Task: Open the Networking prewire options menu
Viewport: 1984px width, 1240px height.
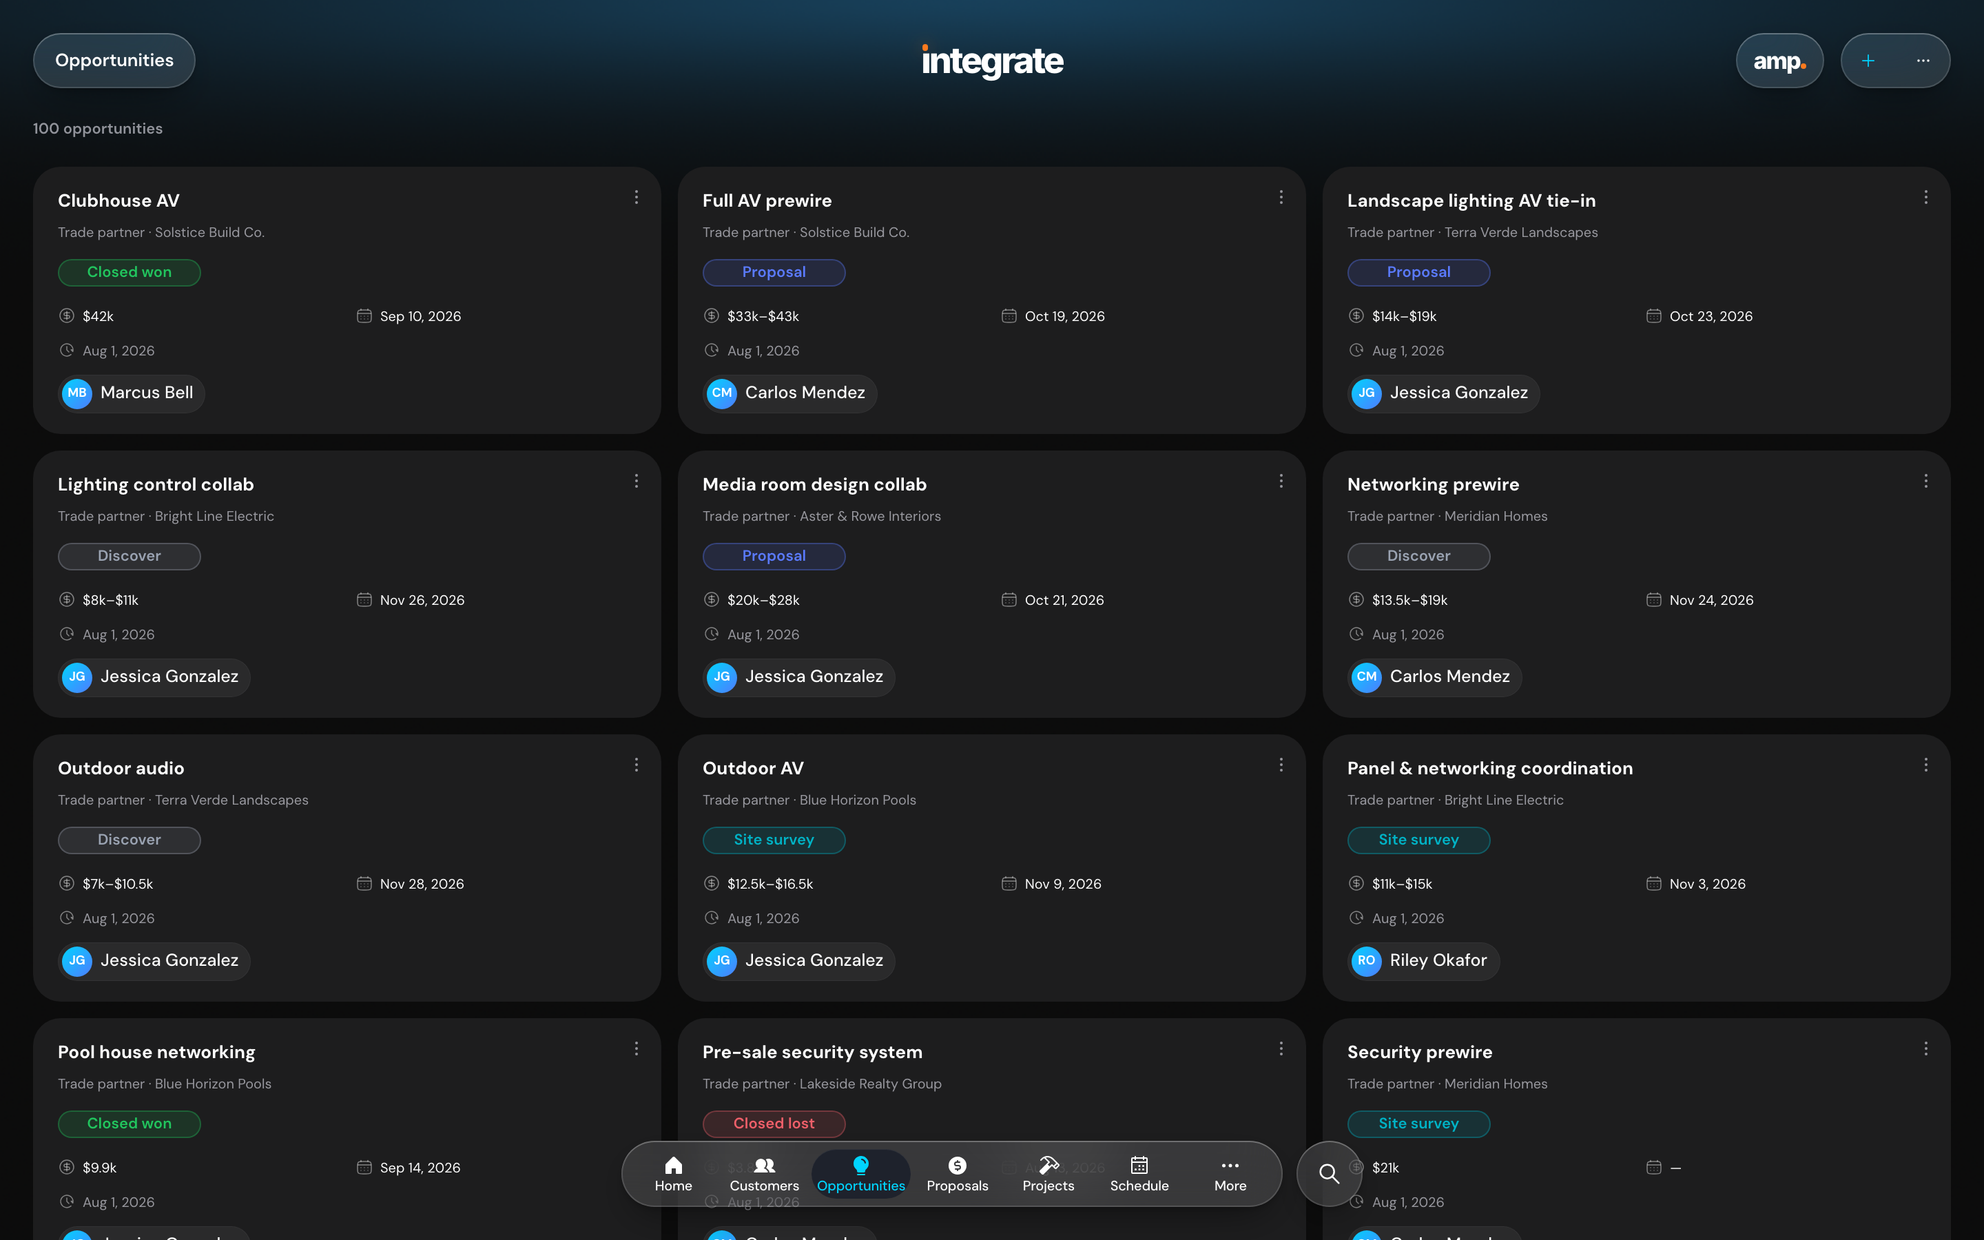Action: point(1926,482)
